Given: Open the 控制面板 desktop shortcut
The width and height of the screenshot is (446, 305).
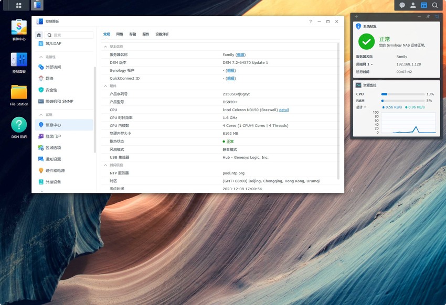Looking at the screenshot, I should (19, 63).
